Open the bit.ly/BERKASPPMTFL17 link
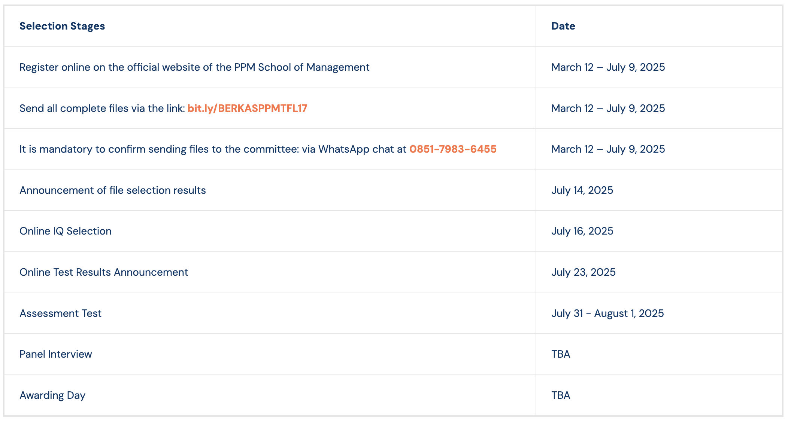The height and width of the screenshot is (422, 788). pyautogui.click(x=247, y=108)
